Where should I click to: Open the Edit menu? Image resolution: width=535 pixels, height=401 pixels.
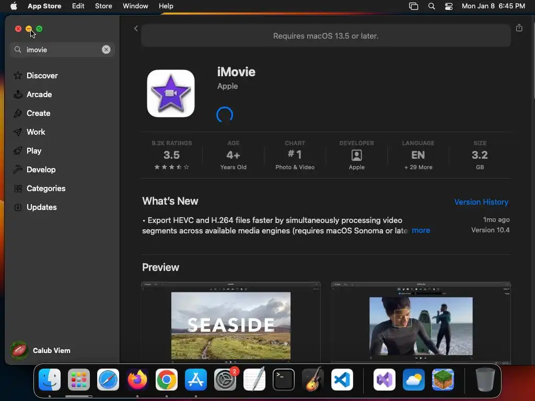tap(78, 6)
